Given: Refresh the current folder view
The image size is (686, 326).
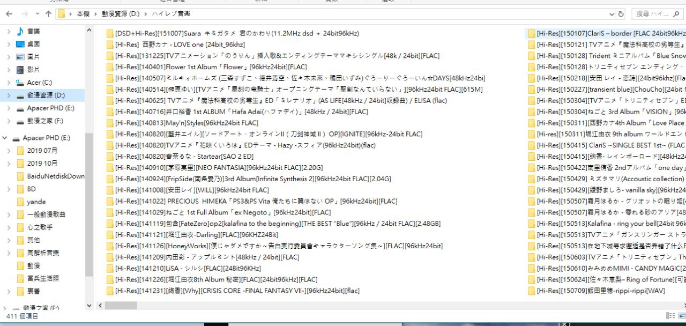Looking at the screenshot, I should 621,14.
